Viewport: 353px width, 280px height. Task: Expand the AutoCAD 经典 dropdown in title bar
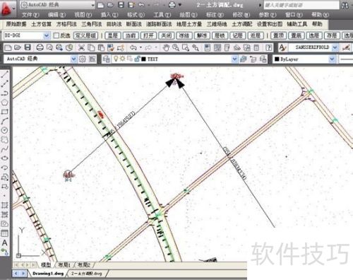coord(93,5)
